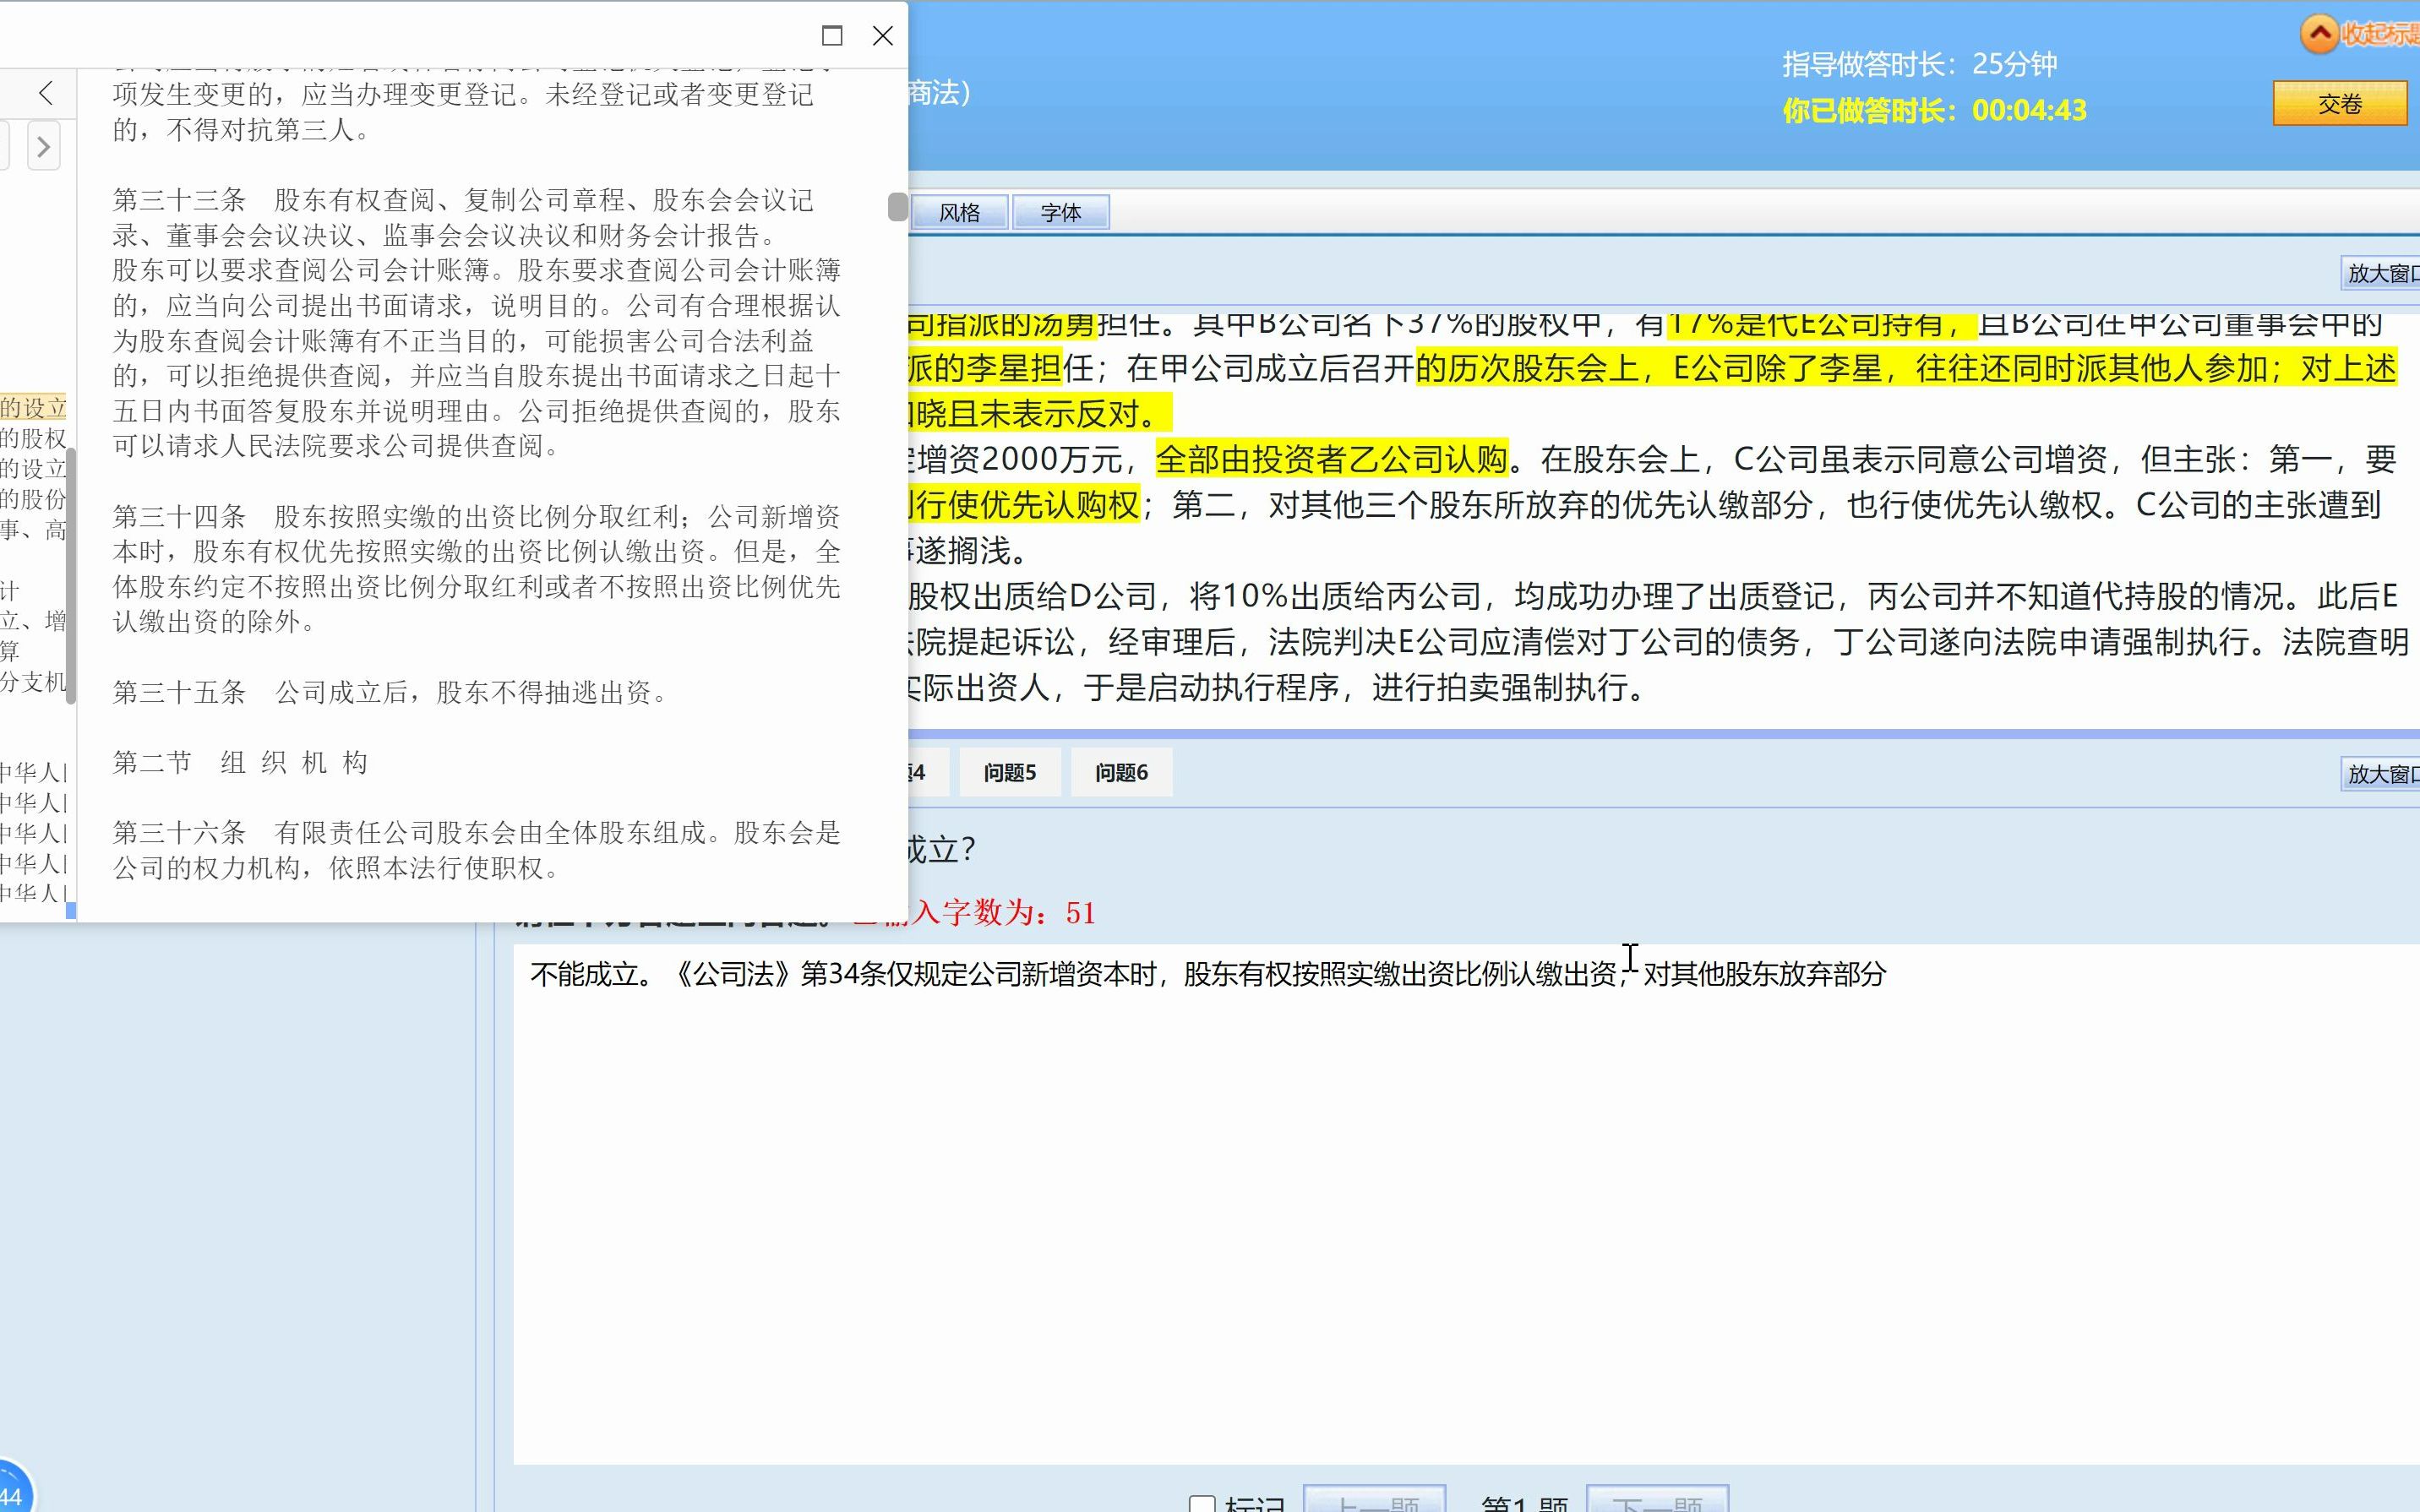2420x1512 pixels.
Task: Open the 字体 font option
Action: point(1061,212)
